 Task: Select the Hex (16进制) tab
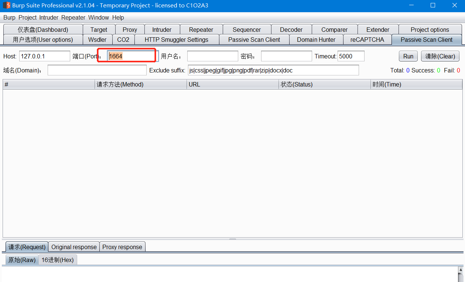[58, 260]
